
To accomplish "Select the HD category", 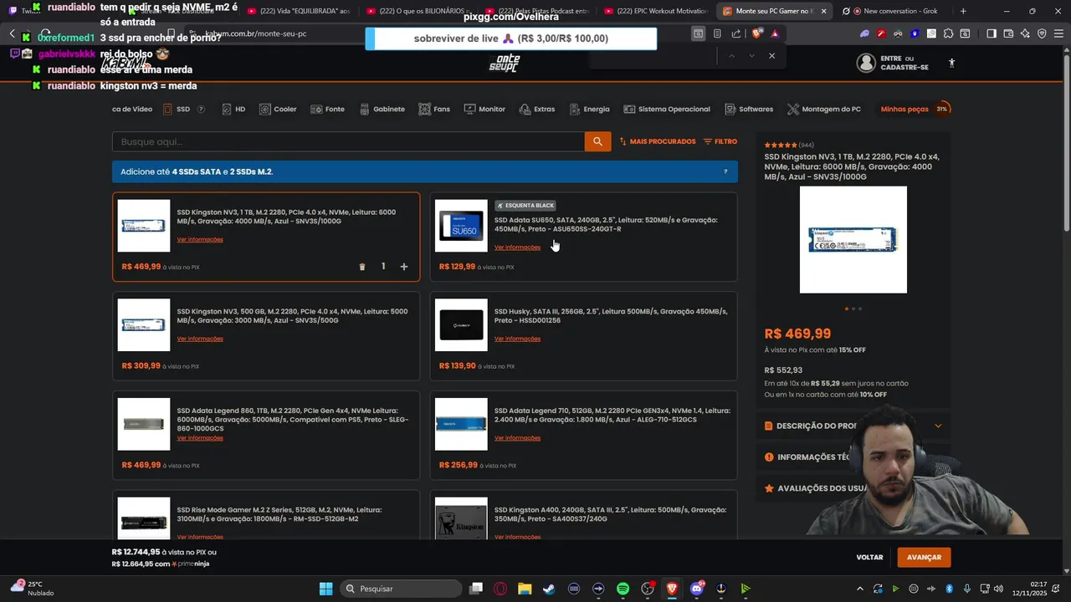I will click(x=233, y=109).
